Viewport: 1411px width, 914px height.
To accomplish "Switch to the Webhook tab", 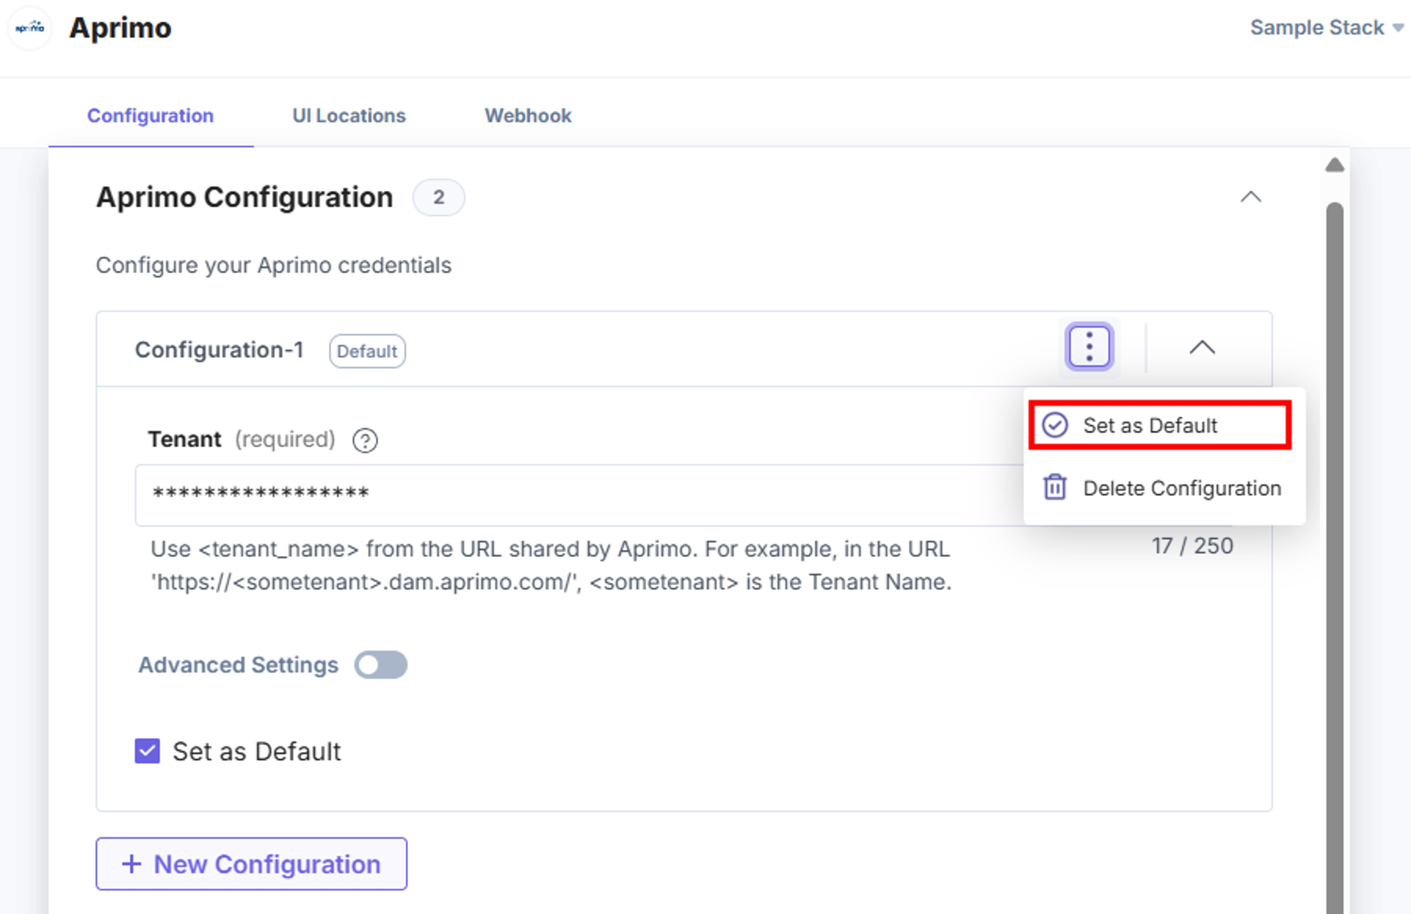I will point(528,115).
